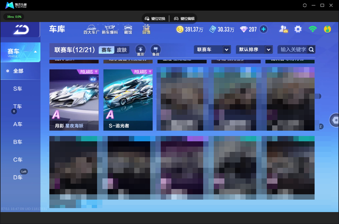The image size is (339, 224).
Task: Click the gold coin currency icon
Action: (x=180, y=29)
